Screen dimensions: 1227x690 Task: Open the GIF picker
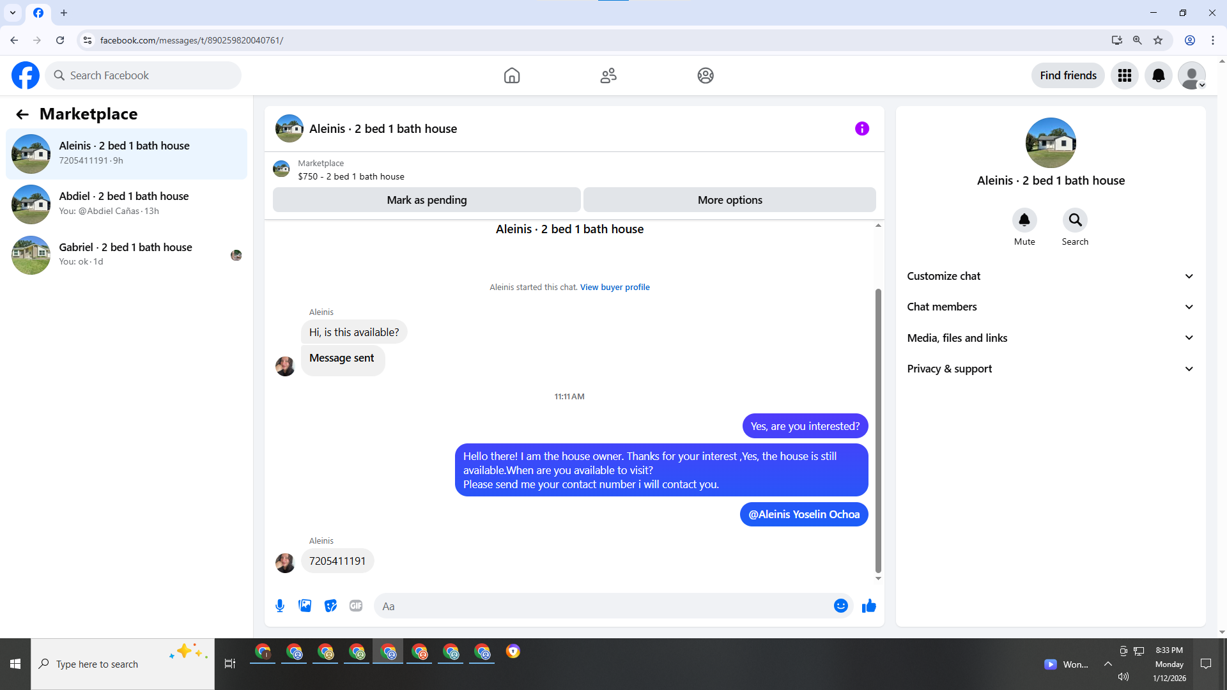[356, 606]
